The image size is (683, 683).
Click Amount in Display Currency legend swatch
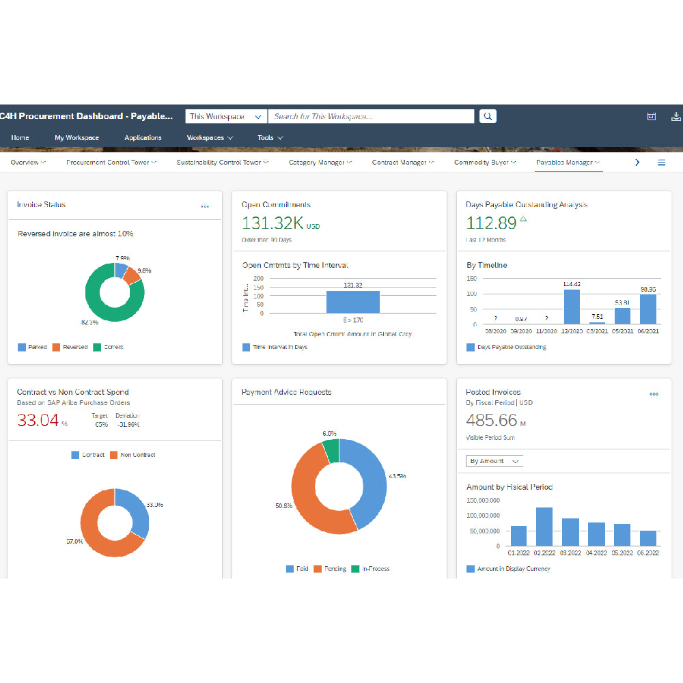coord(471,569)
